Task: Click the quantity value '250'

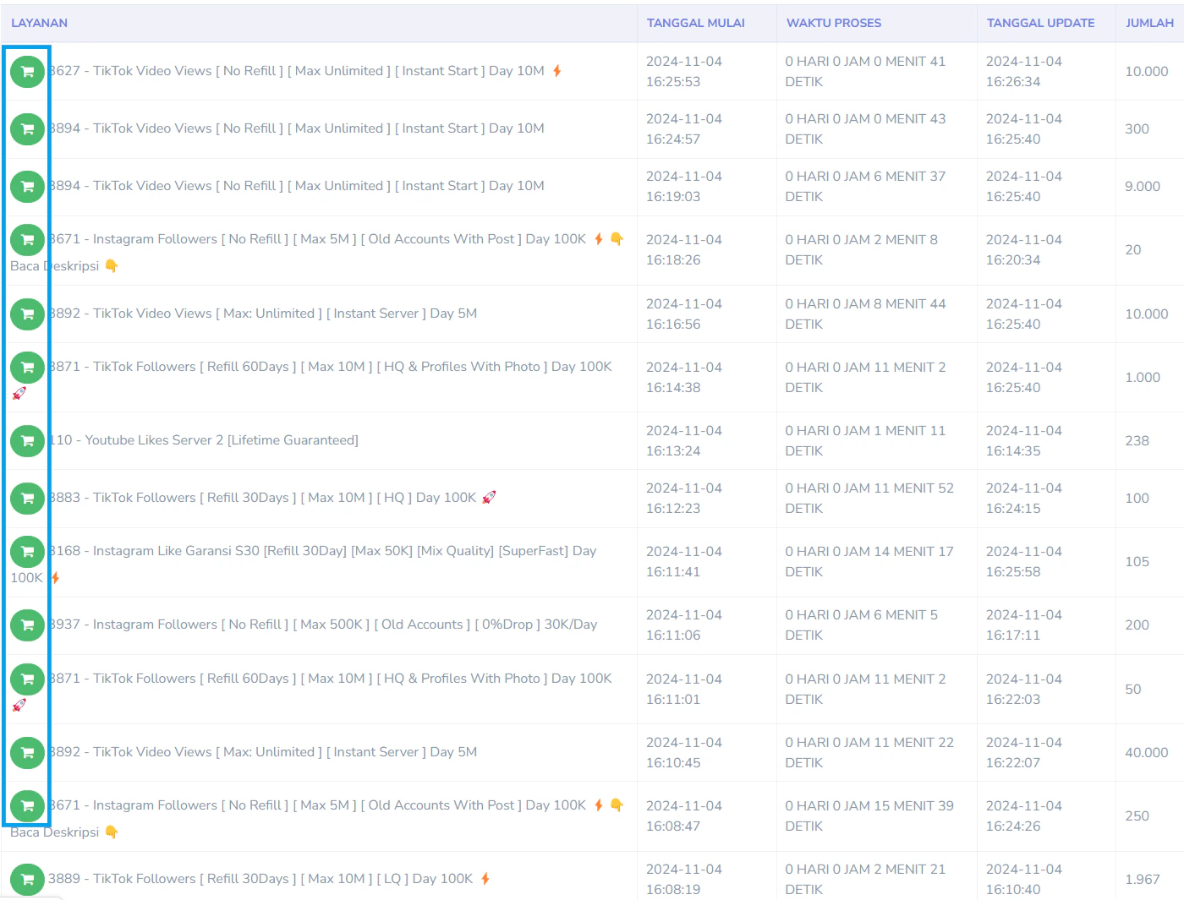Action: click(1137, 816)
